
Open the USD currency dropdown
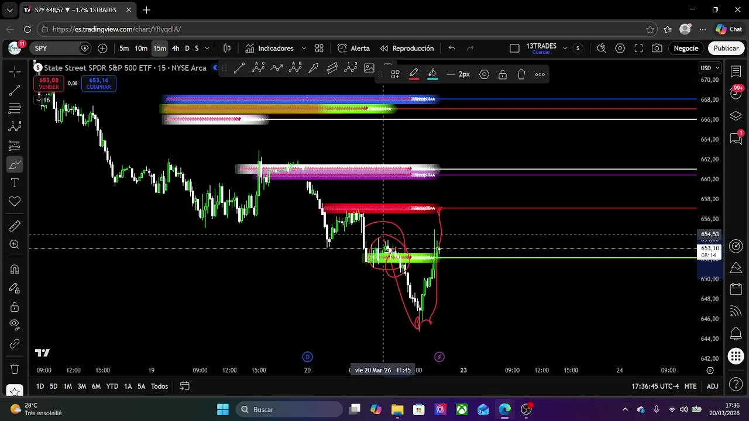pos(710,68)
